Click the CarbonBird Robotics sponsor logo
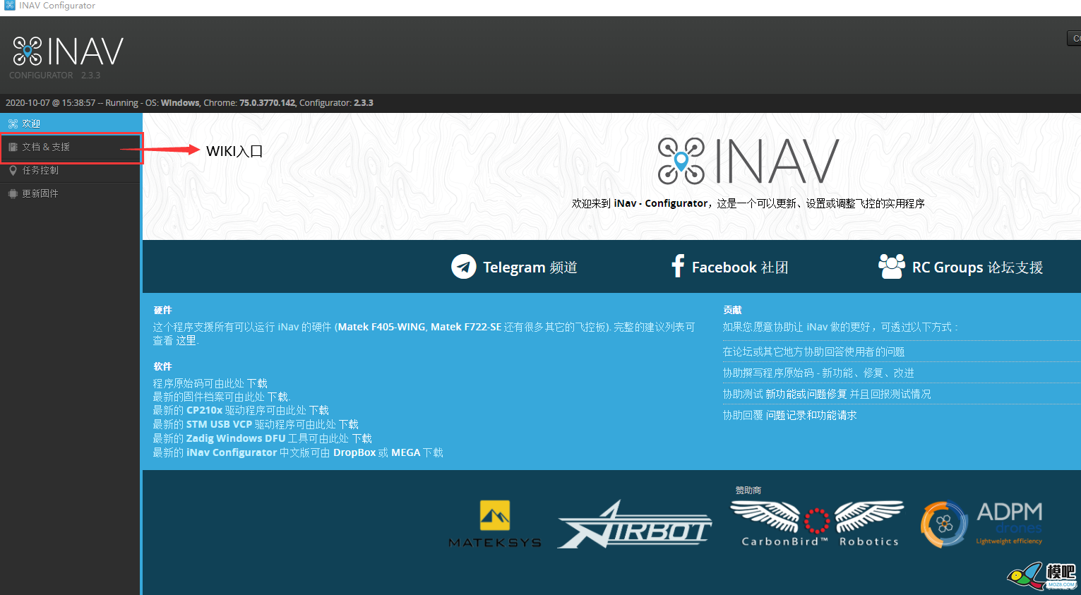Viewport: 1081px width, 595px height. click(x=816, y=523)
